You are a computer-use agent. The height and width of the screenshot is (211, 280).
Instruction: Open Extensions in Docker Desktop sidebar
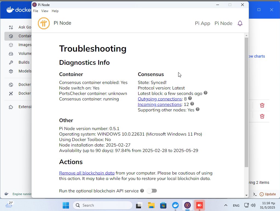click(x=18, y=107)
